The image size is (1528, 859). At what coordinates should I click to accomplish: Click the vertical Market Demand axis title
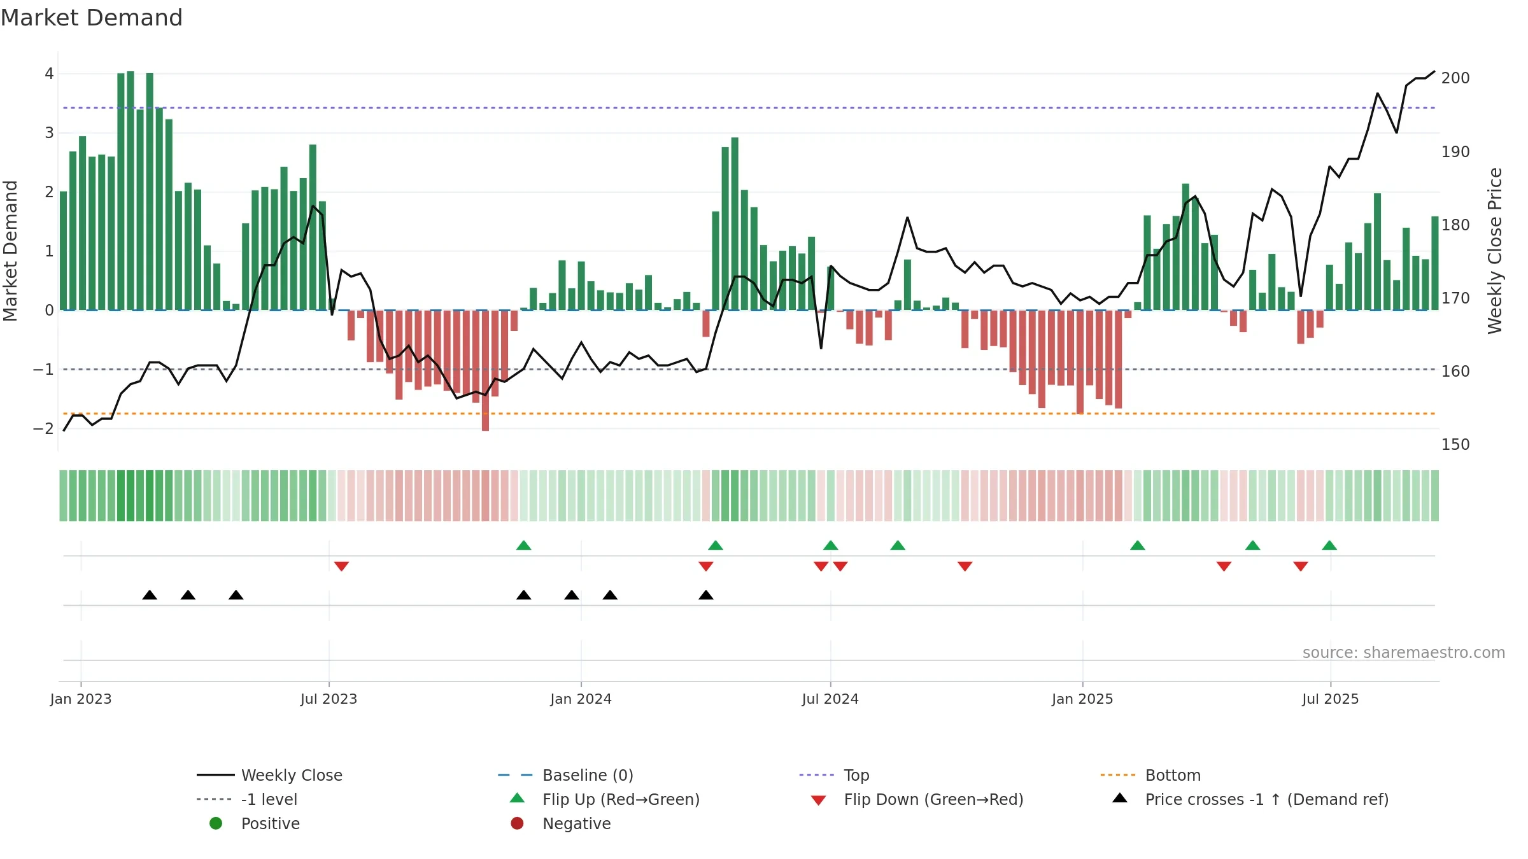(x=10, y=251)
